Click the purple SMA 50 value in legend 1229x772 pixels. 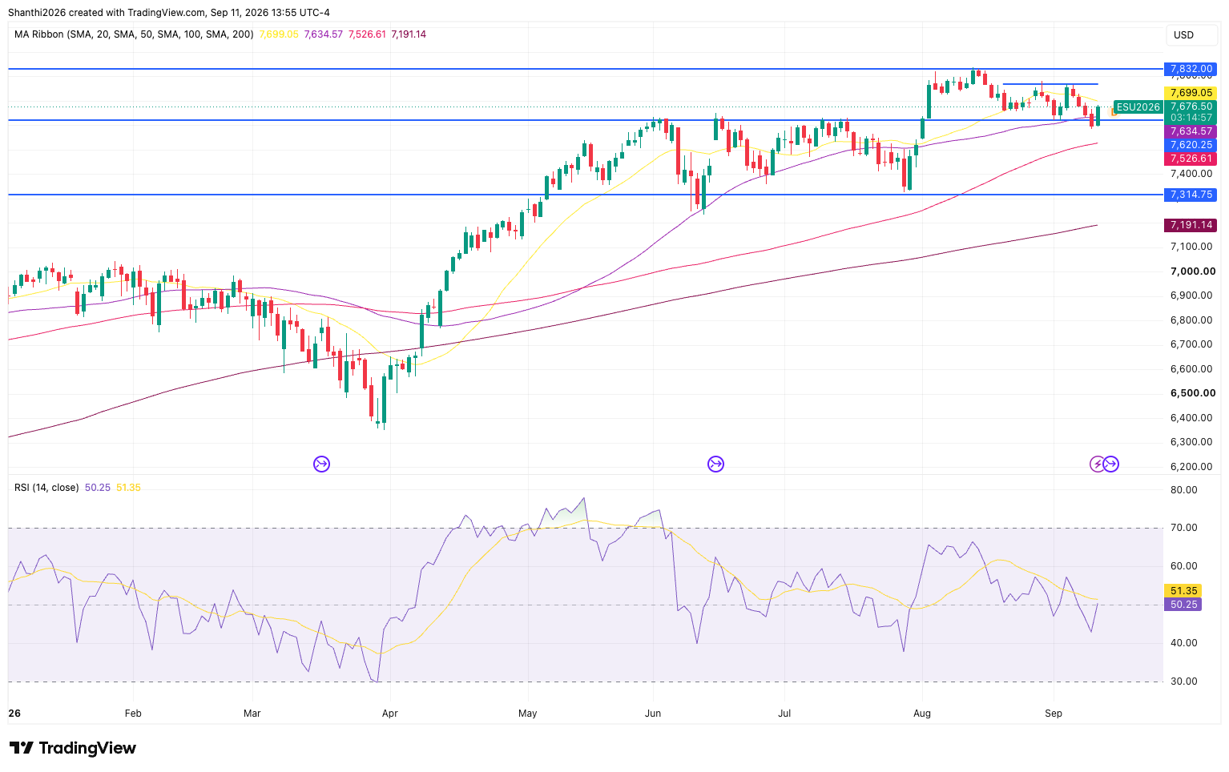[324, 34]
